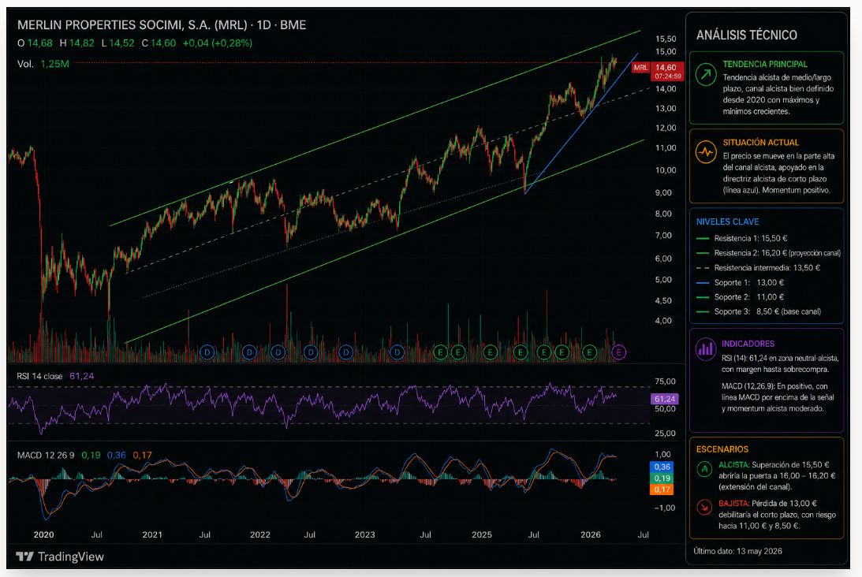
Task: Click the 15,50 price axis label
Action: click(665, 39)
